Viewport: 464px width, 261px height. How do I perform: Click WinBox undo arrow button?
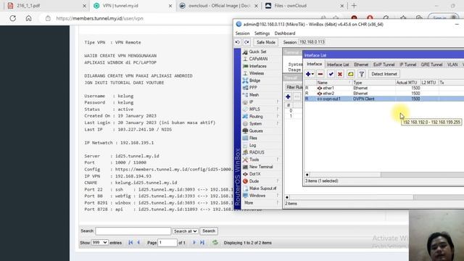[238, 42]
